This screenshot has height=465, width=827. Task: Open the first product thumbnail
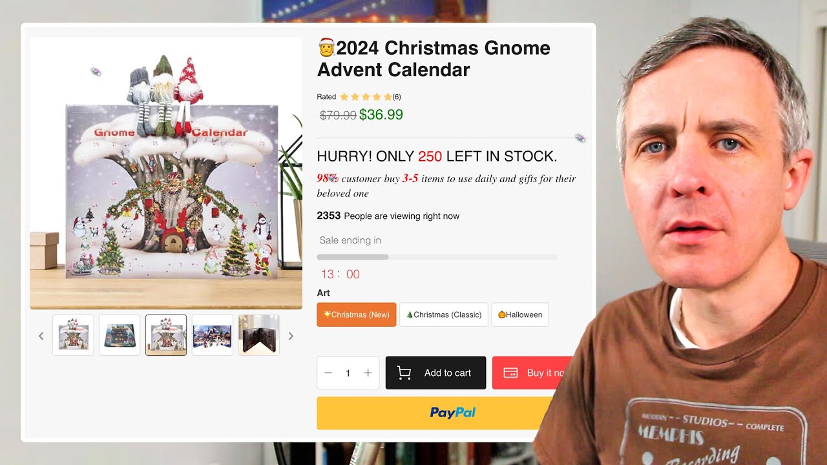[x=73, y=335]
